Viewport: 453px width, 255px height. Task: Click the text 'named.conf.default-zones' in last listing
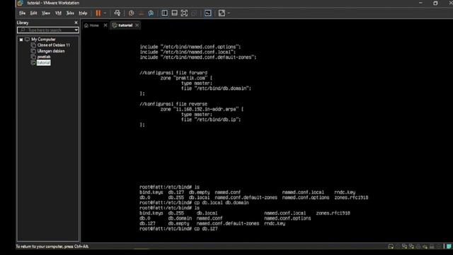[x=228, y=224]
